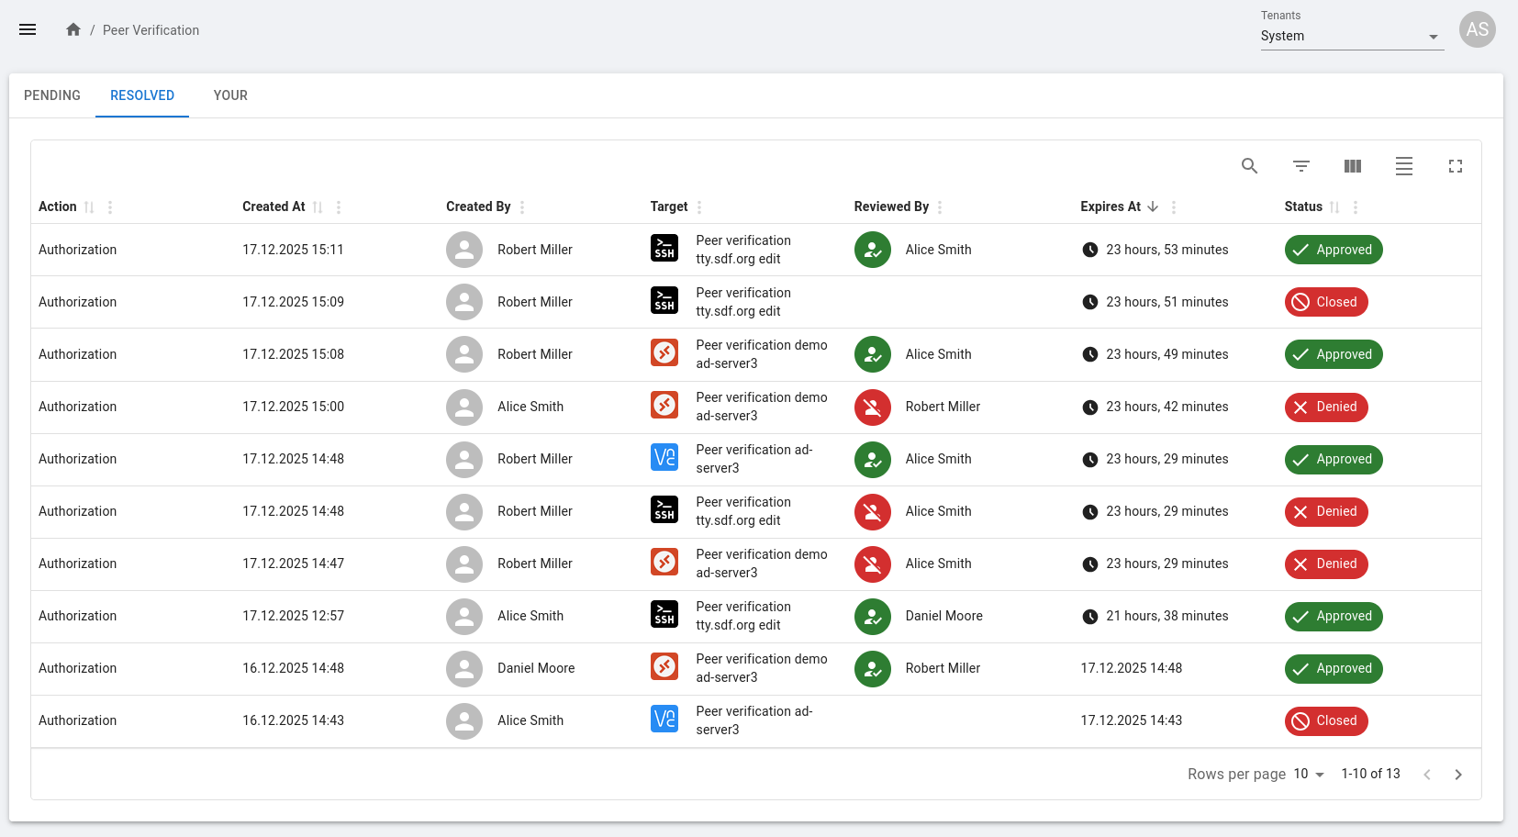Open the table filters icon
The width and height of the screenshot is (1518, 837).
coord(1300,166)
